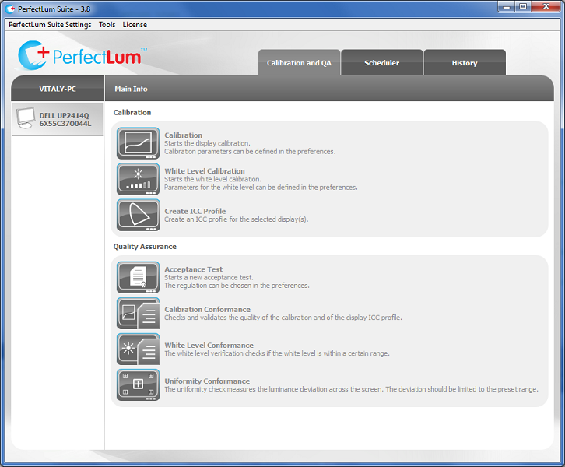Open the Tools menu
The height and width of the screenshot is (467, 565).
click(107, 24)
